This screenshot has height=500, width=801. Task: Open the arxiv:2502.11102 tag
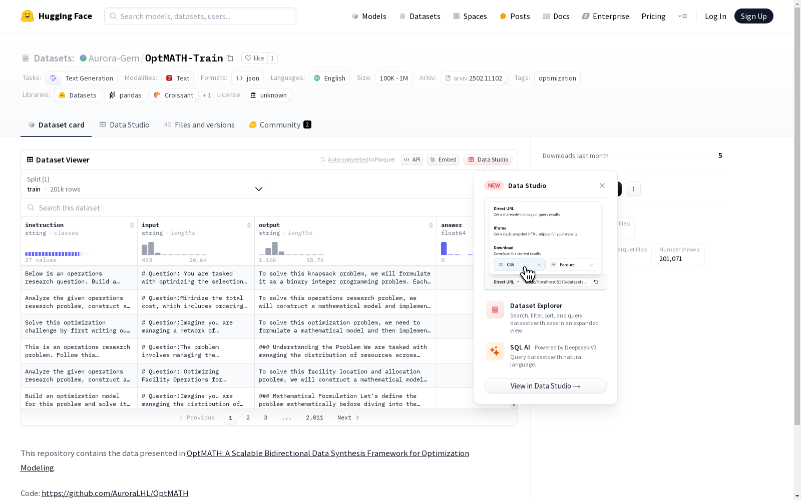pyautogui.click(x=474, y=78)
